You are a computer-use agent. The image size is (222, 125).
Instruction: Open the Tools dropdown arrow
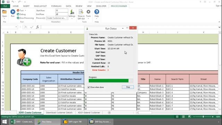(x=88, y=18)
